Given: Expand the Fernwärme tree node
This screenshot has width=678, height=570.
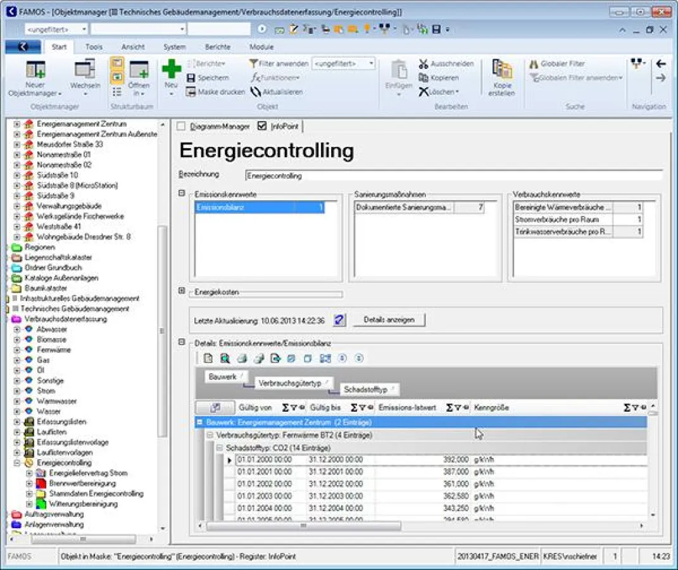Looking at the screenshot, I should click(x=17, y=350).
